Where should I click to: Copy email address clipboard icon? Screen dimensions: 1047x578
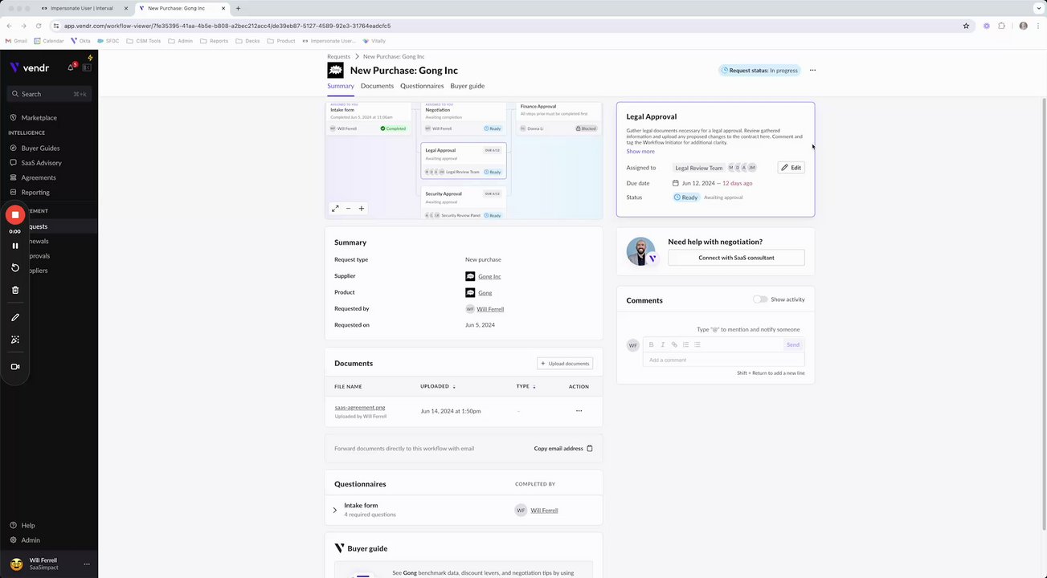coord(590,448)
